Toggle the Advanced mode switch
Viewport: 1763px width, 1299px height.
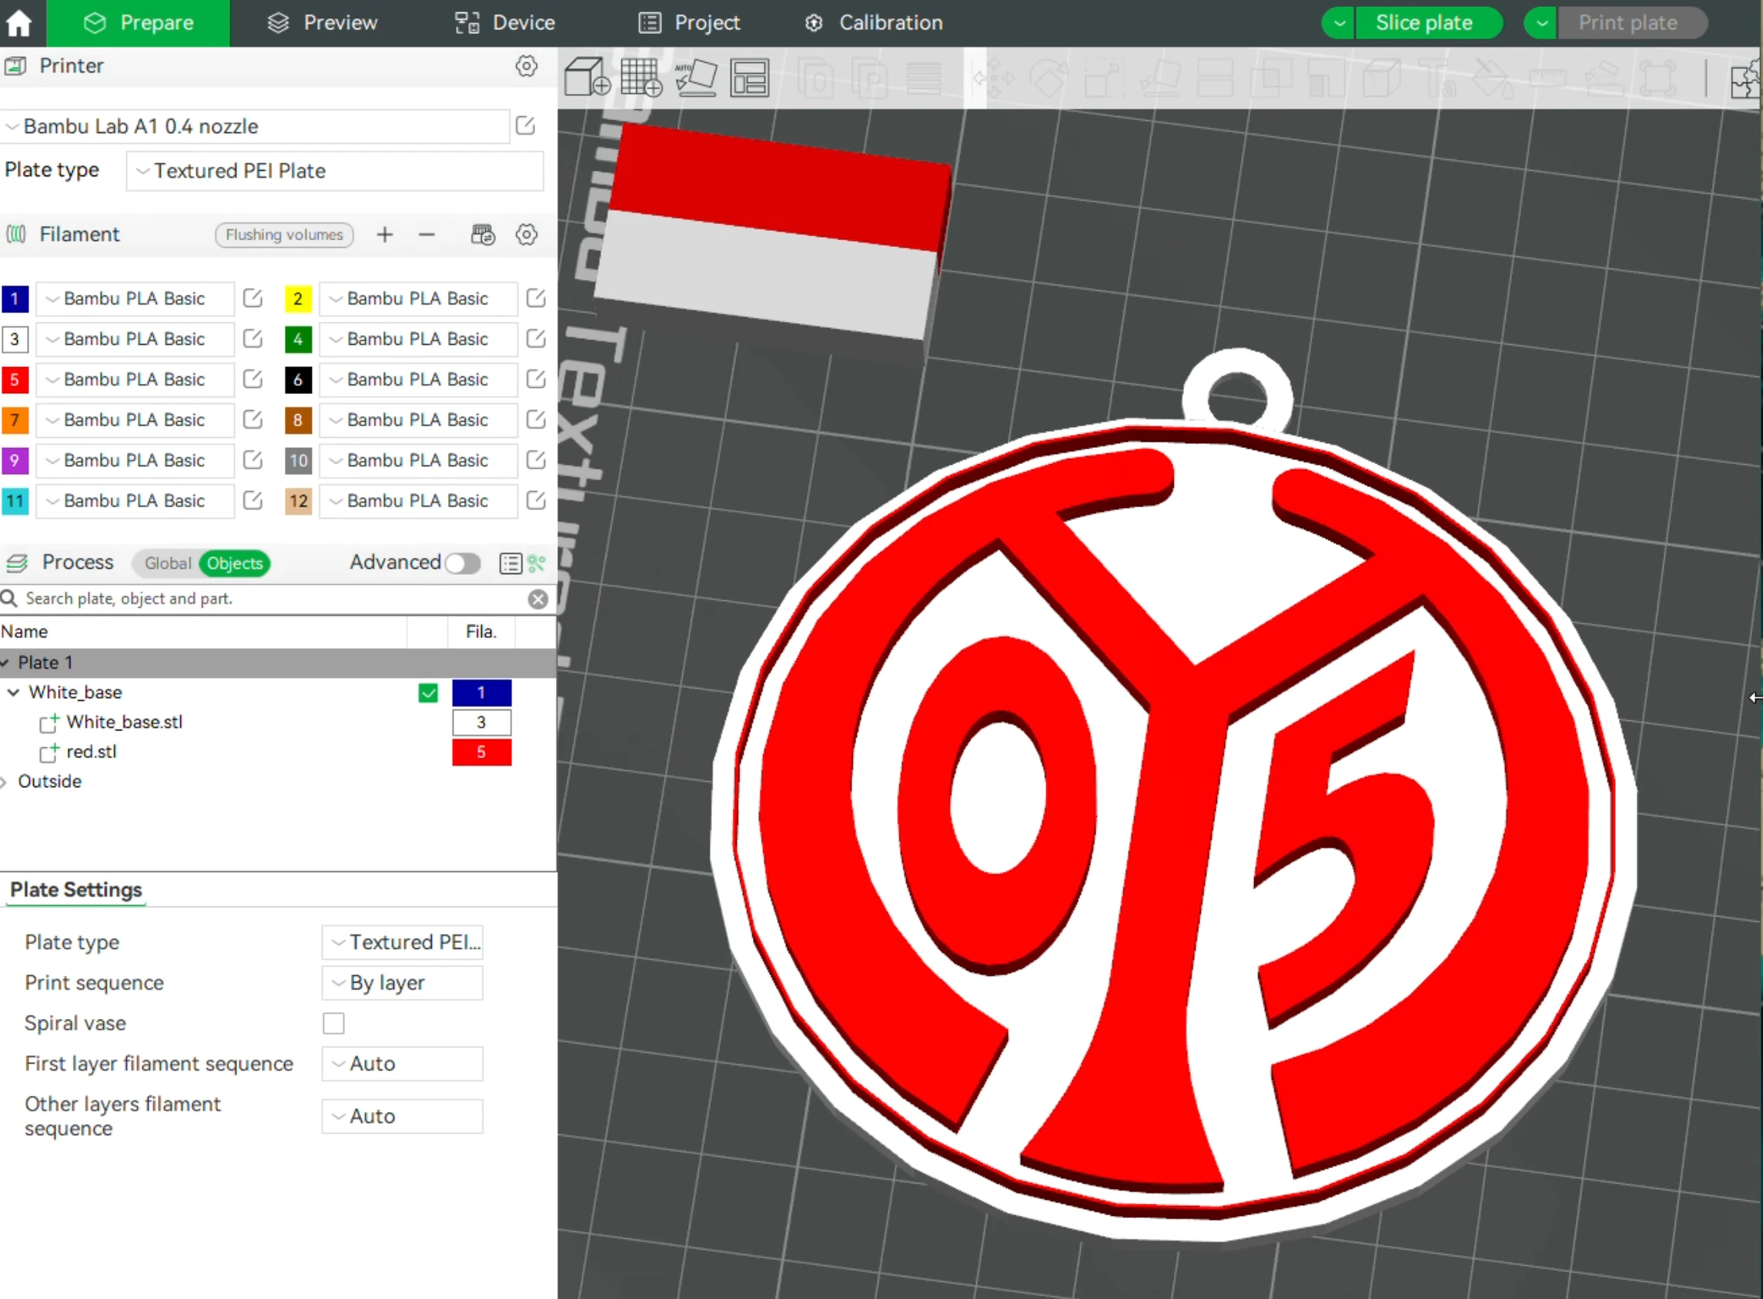463,563
